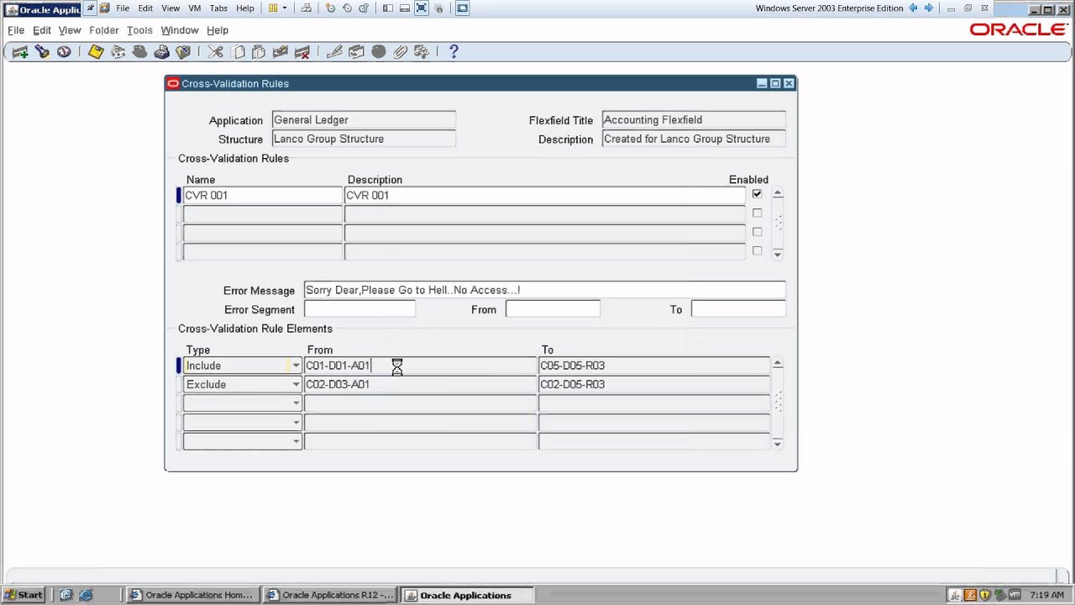Open the Include type dropdown

pos(296,366)
